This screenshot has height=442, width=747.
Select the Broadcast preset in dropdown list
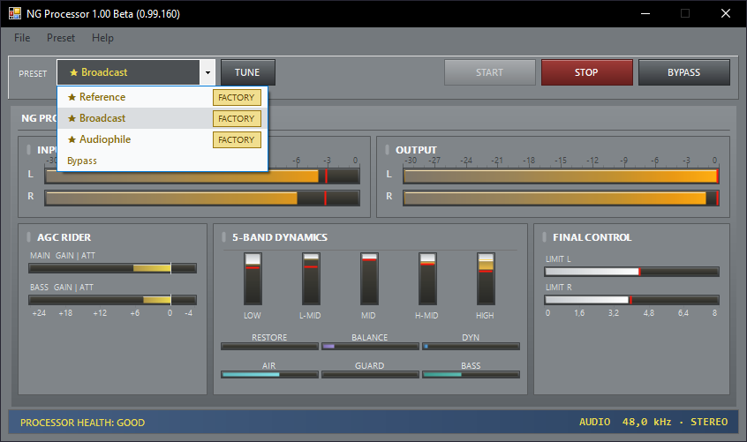162,118
